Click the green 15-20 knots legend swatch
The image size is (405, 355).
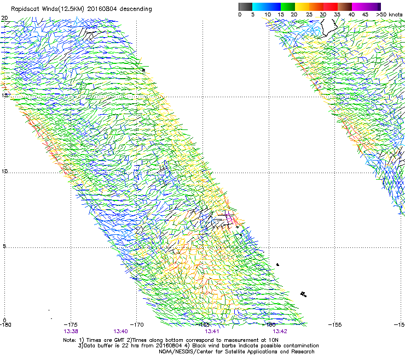point(288,7)
